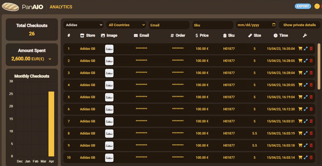The width and height of the screenshot is (322, 166).
Task: Expand details icon for row 5
Action: (x=306, y=97)
